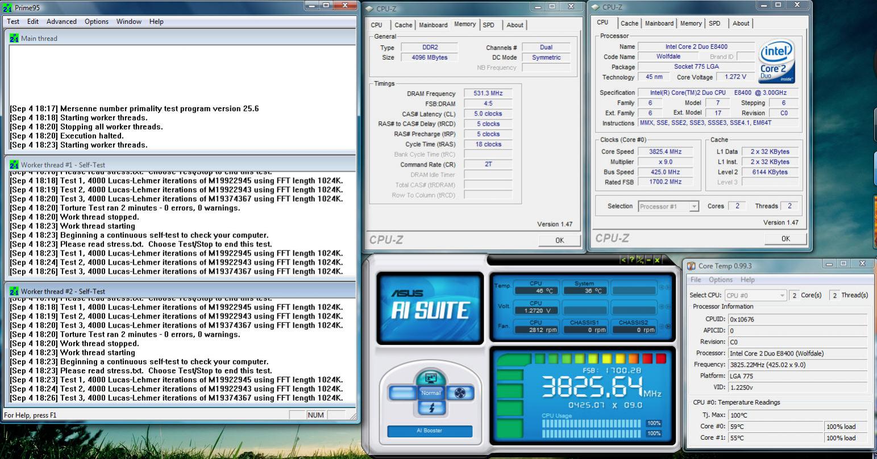
Task: Click the Core Voltage 1.272 V field
Action: pyautogui.click(x=735, y=77)
